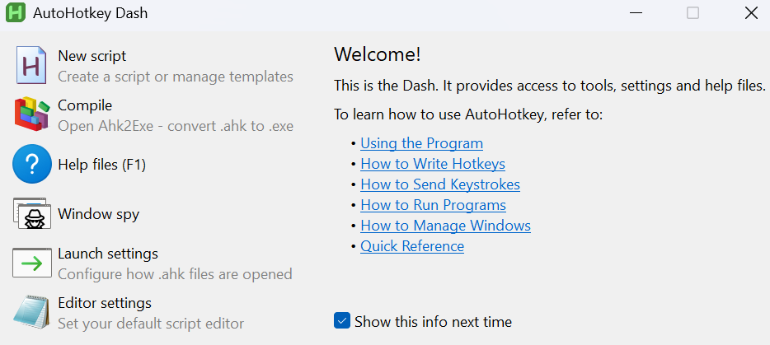
Task: Click 'Open Ahk2Exe - convert .ahk to .exe' text
Action: pos(176,126)
